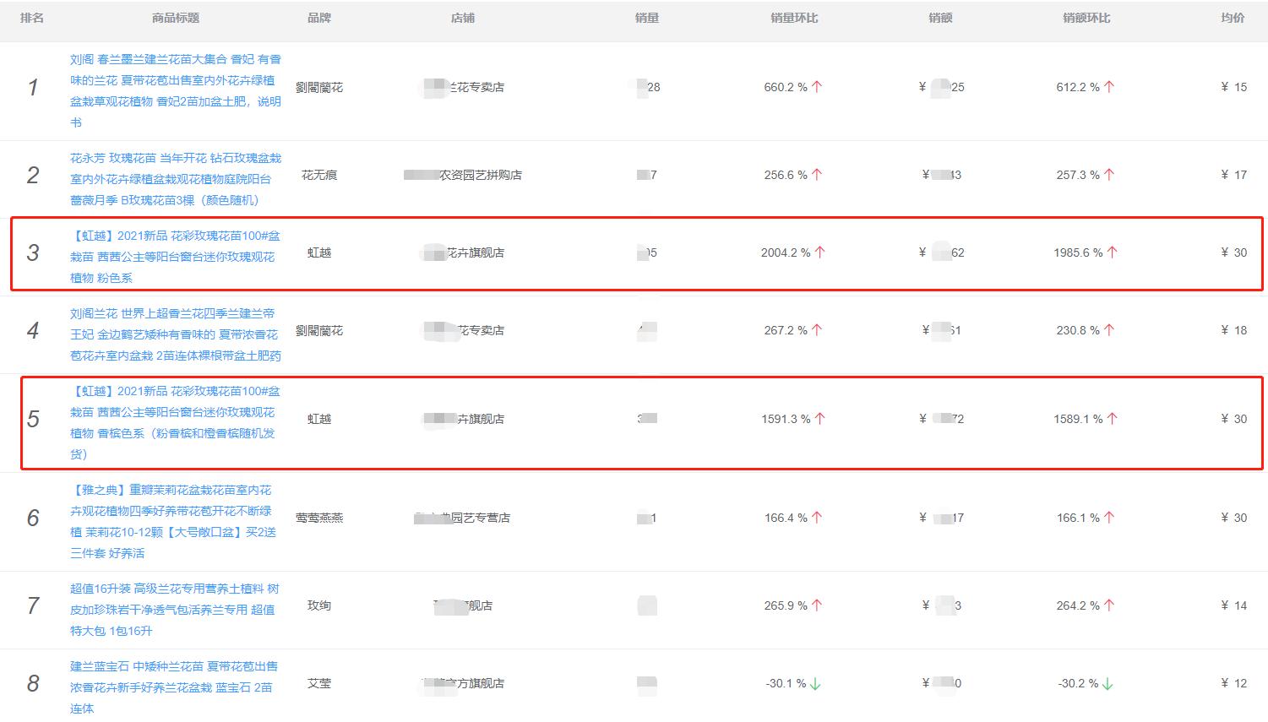Click the 排名 column header

pyautogui.click(x=32, y=18)
